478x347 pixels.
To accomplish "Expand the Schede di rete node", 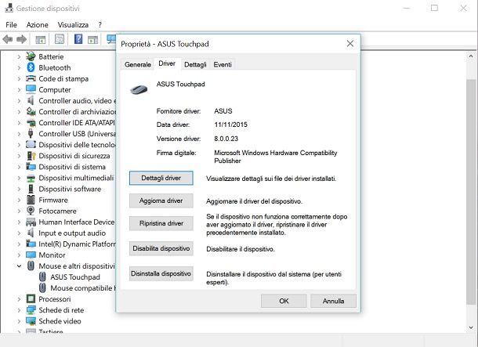I will (x=19, y=310).
